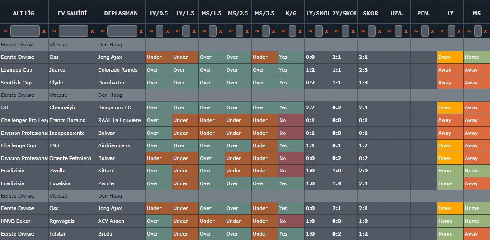Select the ISL league cell
This screenshot has height=240, width=490.
click(24, 107)
